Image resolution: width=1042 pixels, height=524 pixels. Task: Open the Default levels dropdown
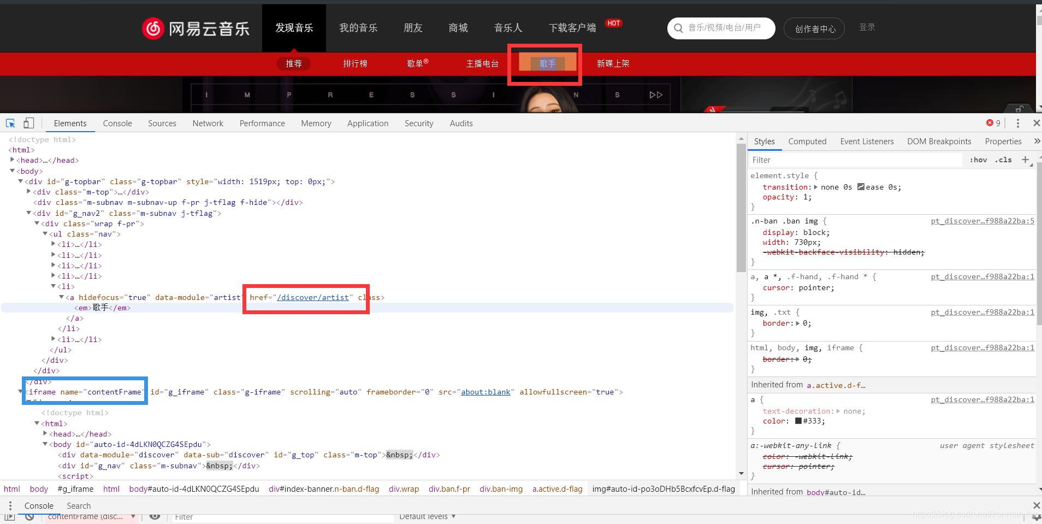tap(427, 517)
